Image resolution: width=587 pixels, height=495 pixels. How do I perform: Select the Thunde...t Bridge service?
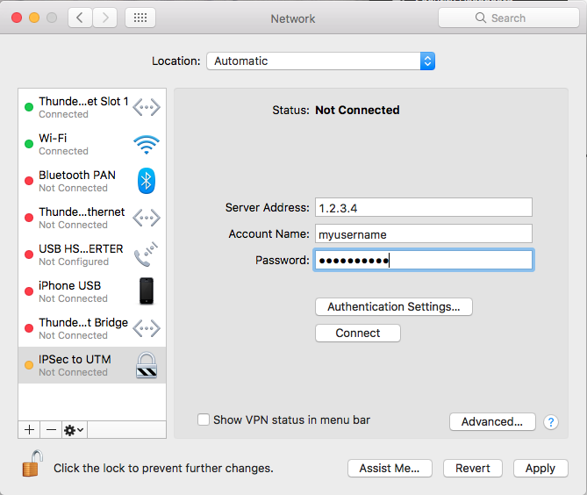pos(92,328)
